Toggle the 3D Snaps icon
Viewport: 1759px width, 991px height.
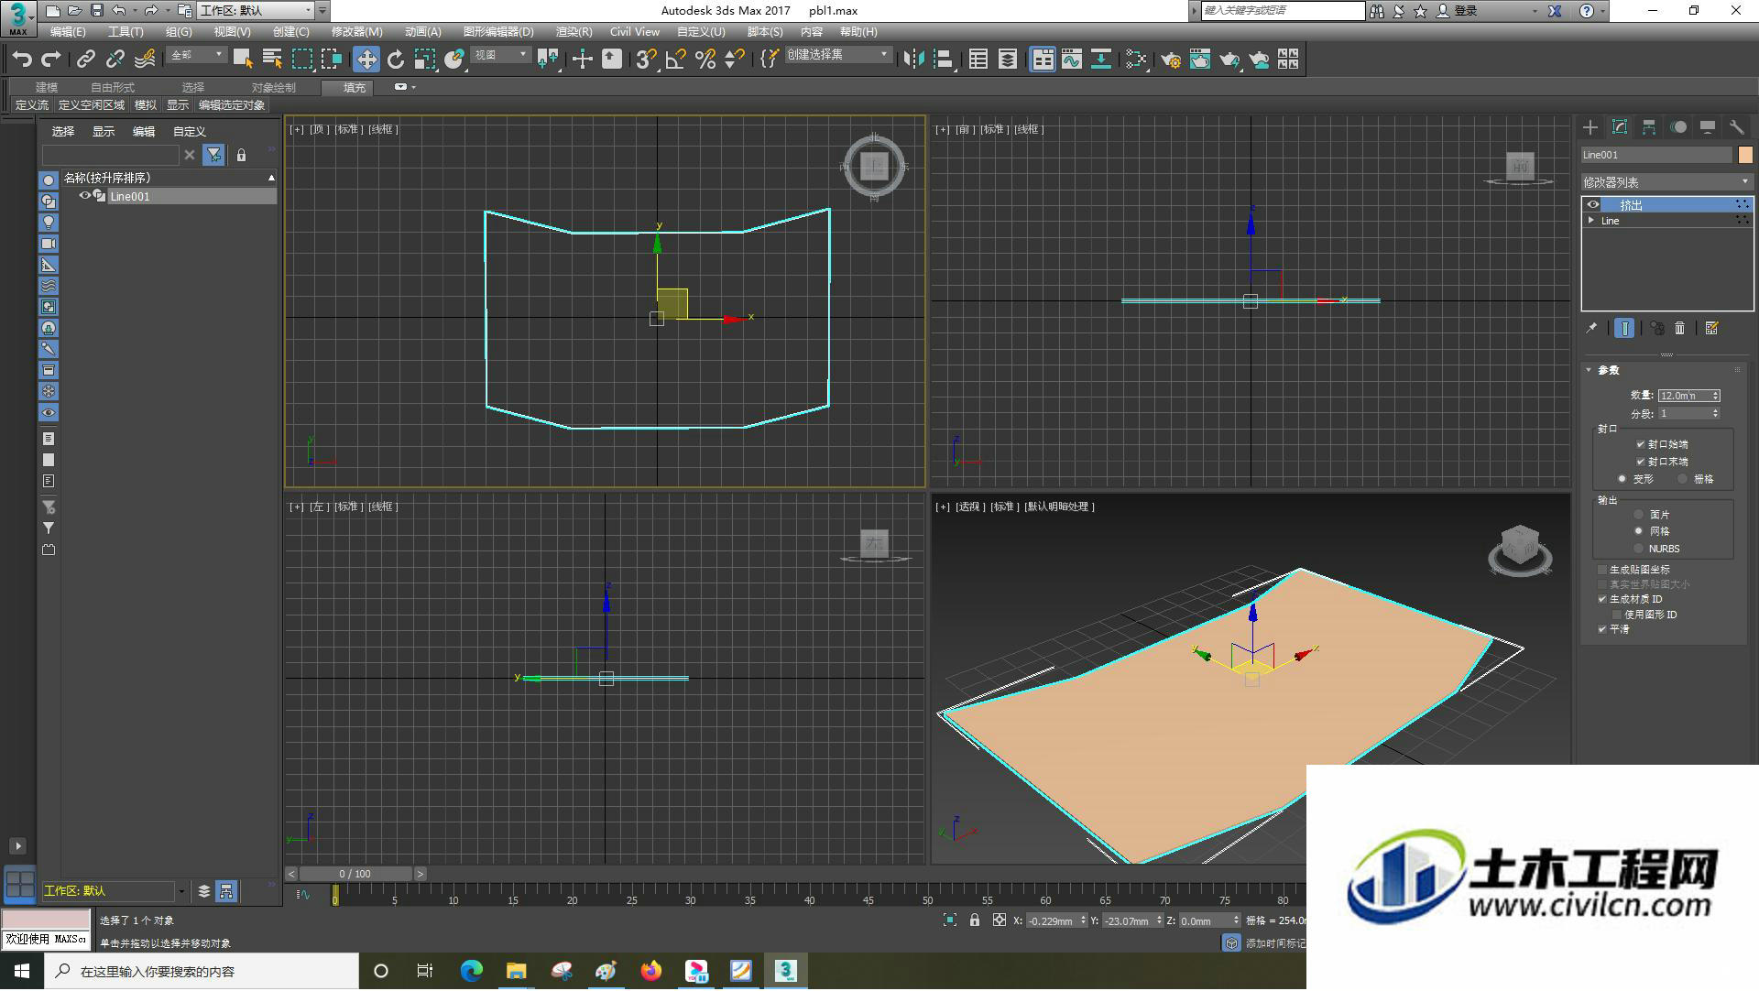click(647, 60)
